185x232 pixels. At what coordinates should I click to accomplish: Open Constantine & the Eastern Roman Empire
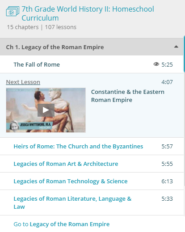click(128, 96)
